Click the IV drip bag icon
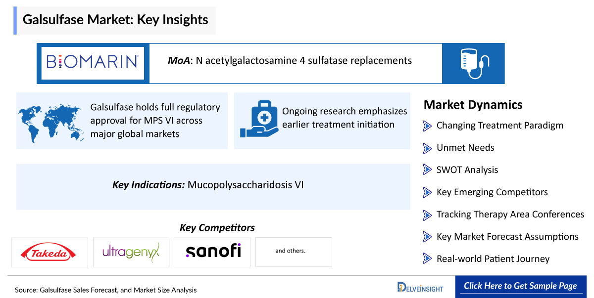This screenshot has height=298, width=594. [x=473, y=63]
